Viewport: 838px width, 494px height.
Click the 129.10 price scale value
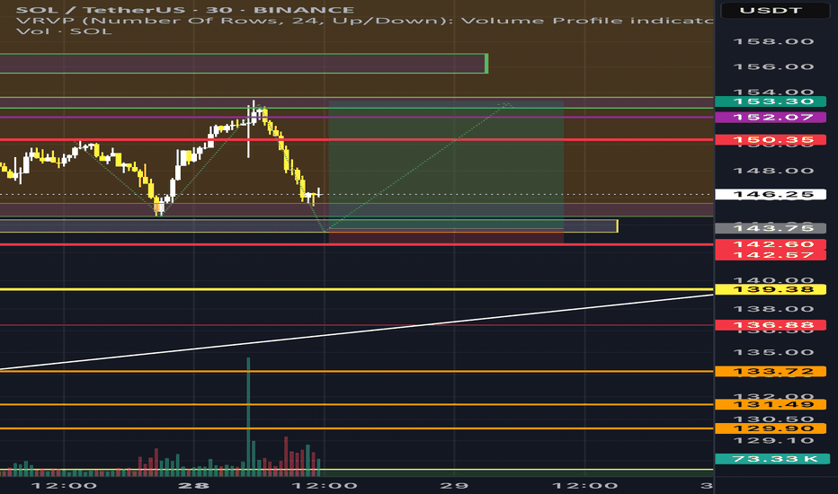pos(774,441)
